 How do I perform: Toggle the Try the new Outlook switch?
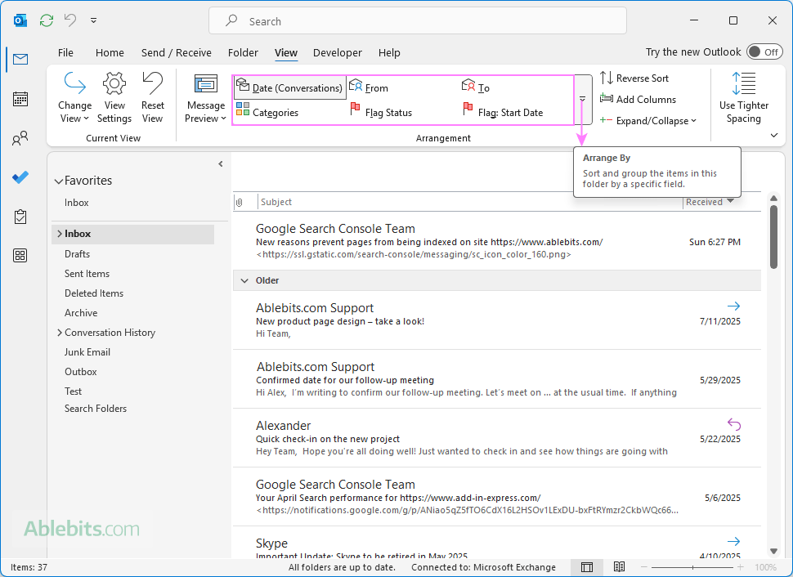764,52
